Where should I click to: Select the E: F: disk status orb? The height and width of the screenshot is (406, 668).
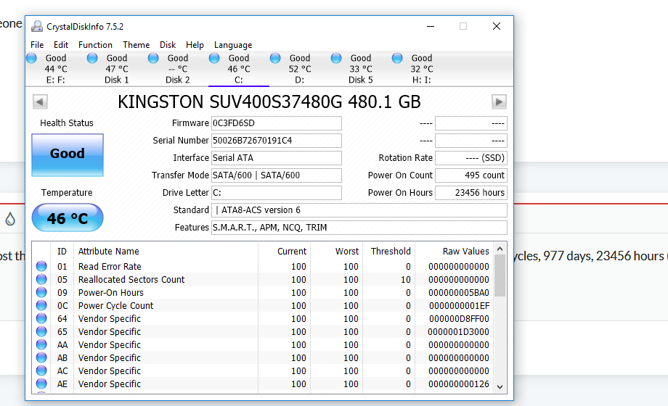(x=31, y=58)
